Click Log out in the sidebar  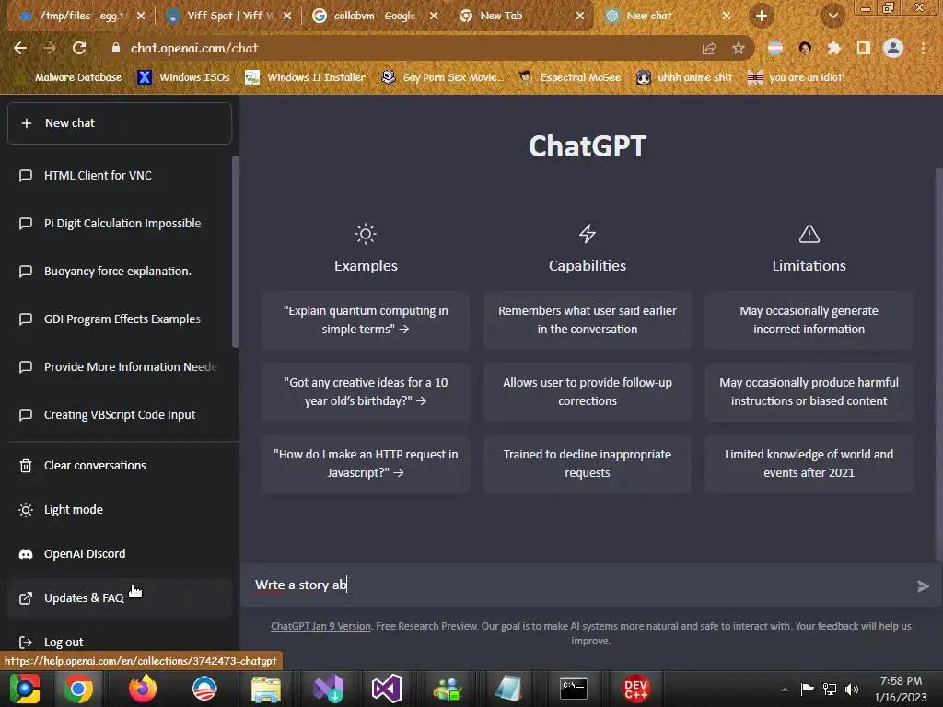(x=119, y=642)
